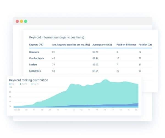Click the 45 searches value for Combat boots
Viewport: 165px width, 138px height.
[53, 58]
